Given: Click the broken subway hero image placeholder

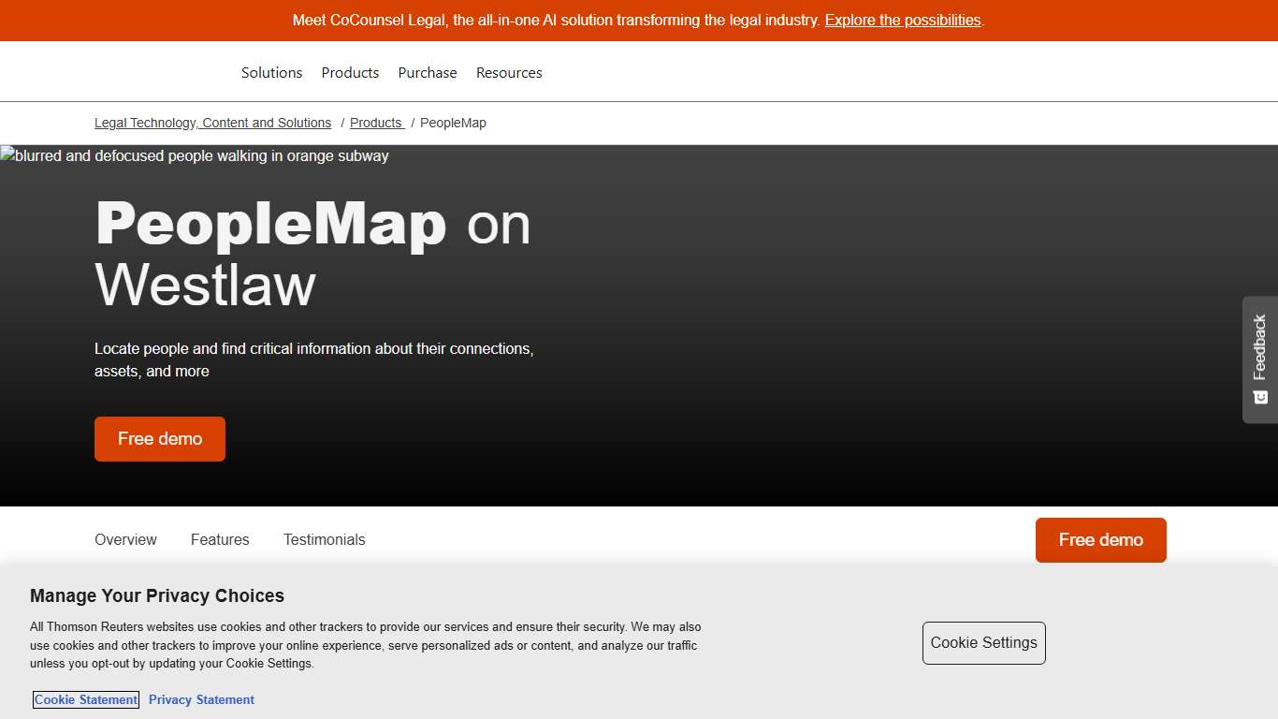Looking at the screenshot, I should (196, 156).
